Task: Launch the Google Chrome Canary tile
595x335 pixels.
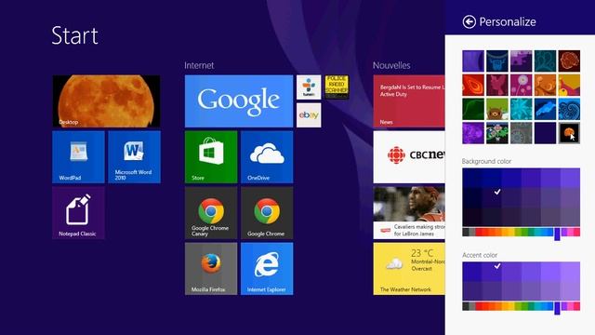Action: [211, 213]
